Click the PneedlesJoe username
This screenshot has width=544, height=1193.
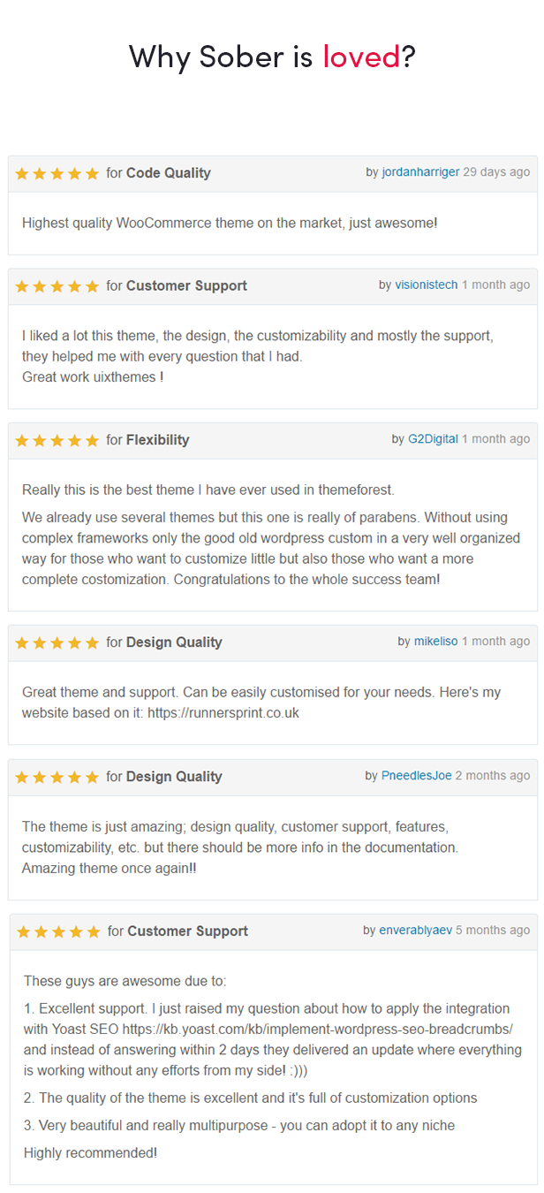(x=416, y=775)
